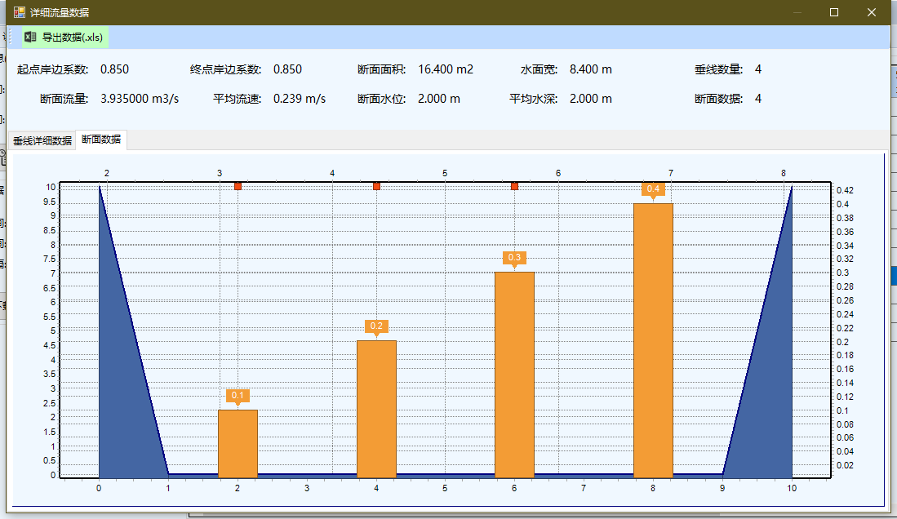
Task: Click the 平均流速 label
Action: 237,99
